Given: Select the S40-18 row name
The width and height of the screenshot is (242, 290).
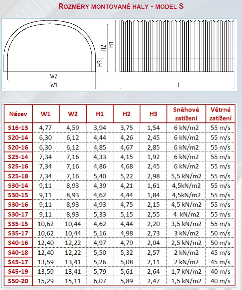Looking at the screenshot, I should click(x=18, y=252).
